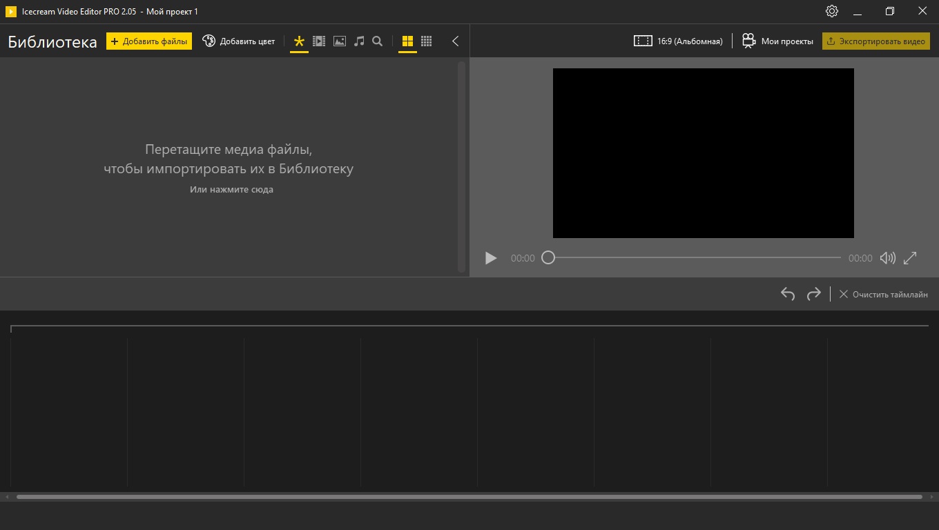
Task: Click the preview seek slider handle
Action: click(548, 257)
